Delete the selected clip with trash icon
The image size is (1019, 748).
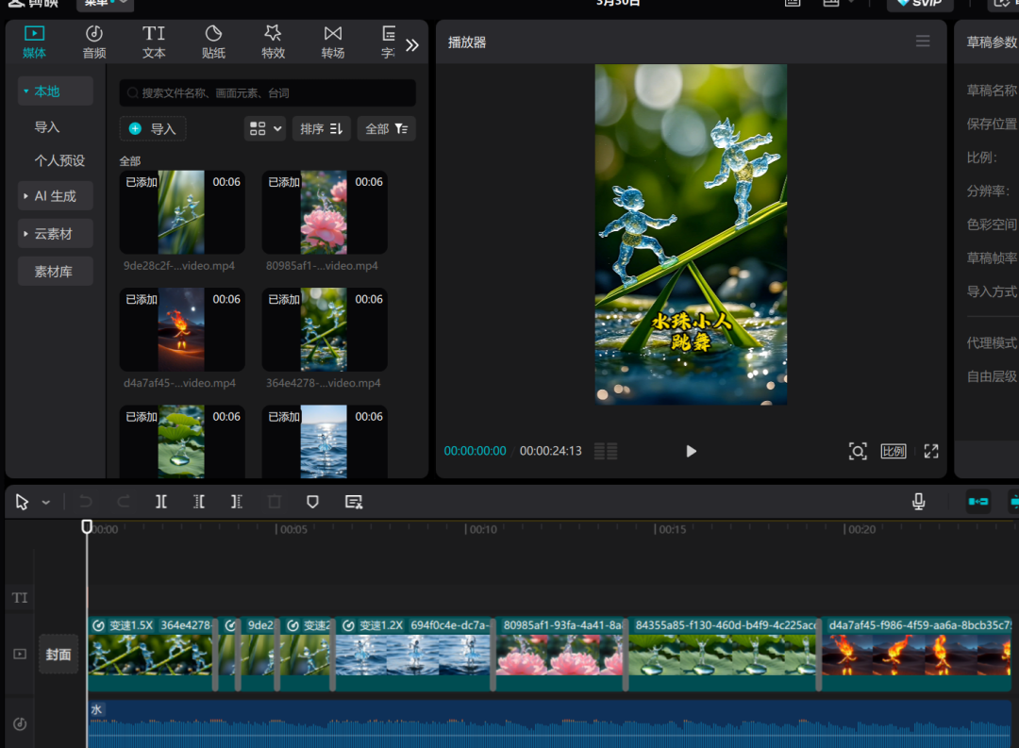pyautogui.click(x=275, y=502)
